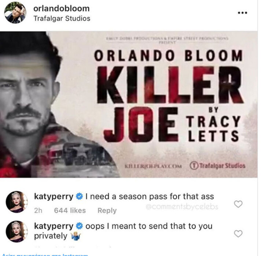This screenshot has width=269, height=256.
Task: Click the Trafalgar Studios logo on poster
Action: [217, 166]
